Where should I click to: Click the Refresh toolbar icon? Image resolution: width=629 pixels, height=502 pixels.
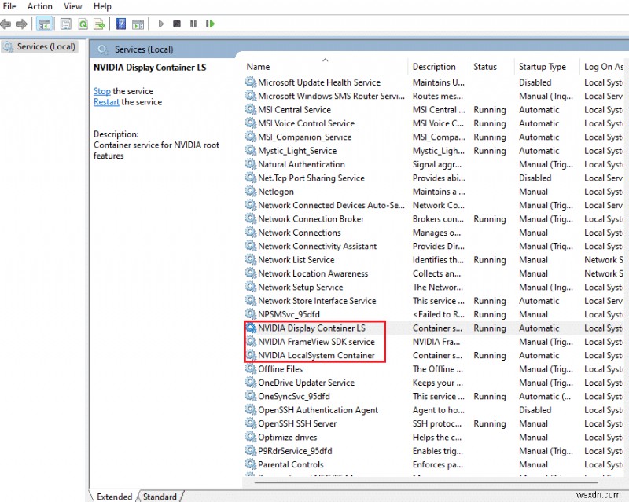coord(83,24)
